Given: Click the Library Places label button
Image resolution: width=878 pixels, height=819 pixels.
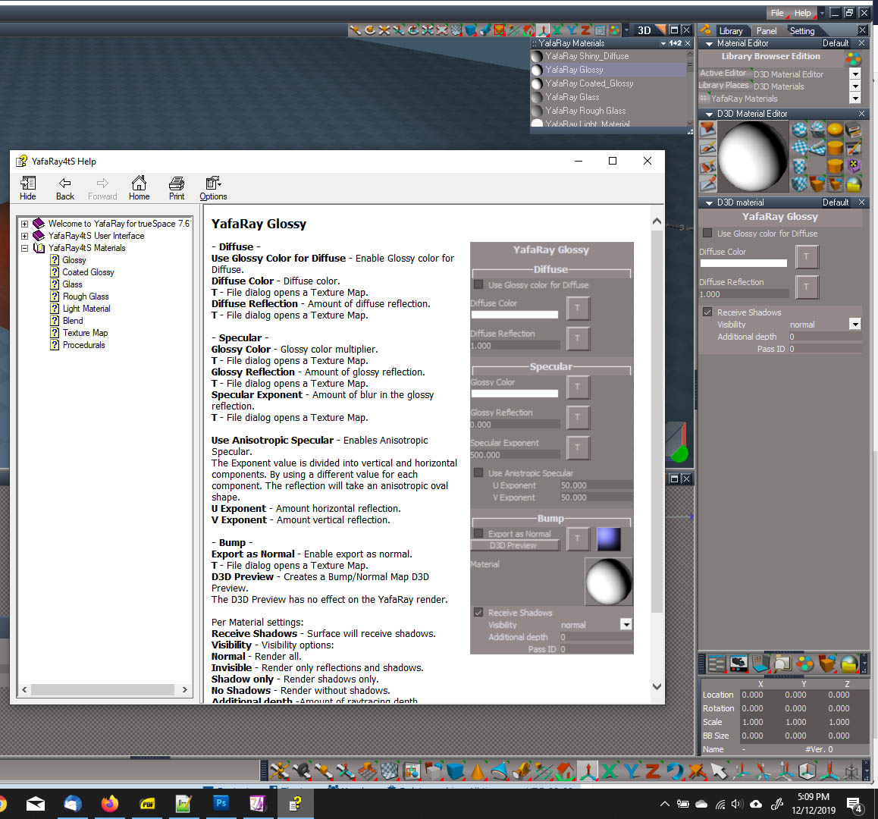Looking at the screenshot, I should point(723,85).
